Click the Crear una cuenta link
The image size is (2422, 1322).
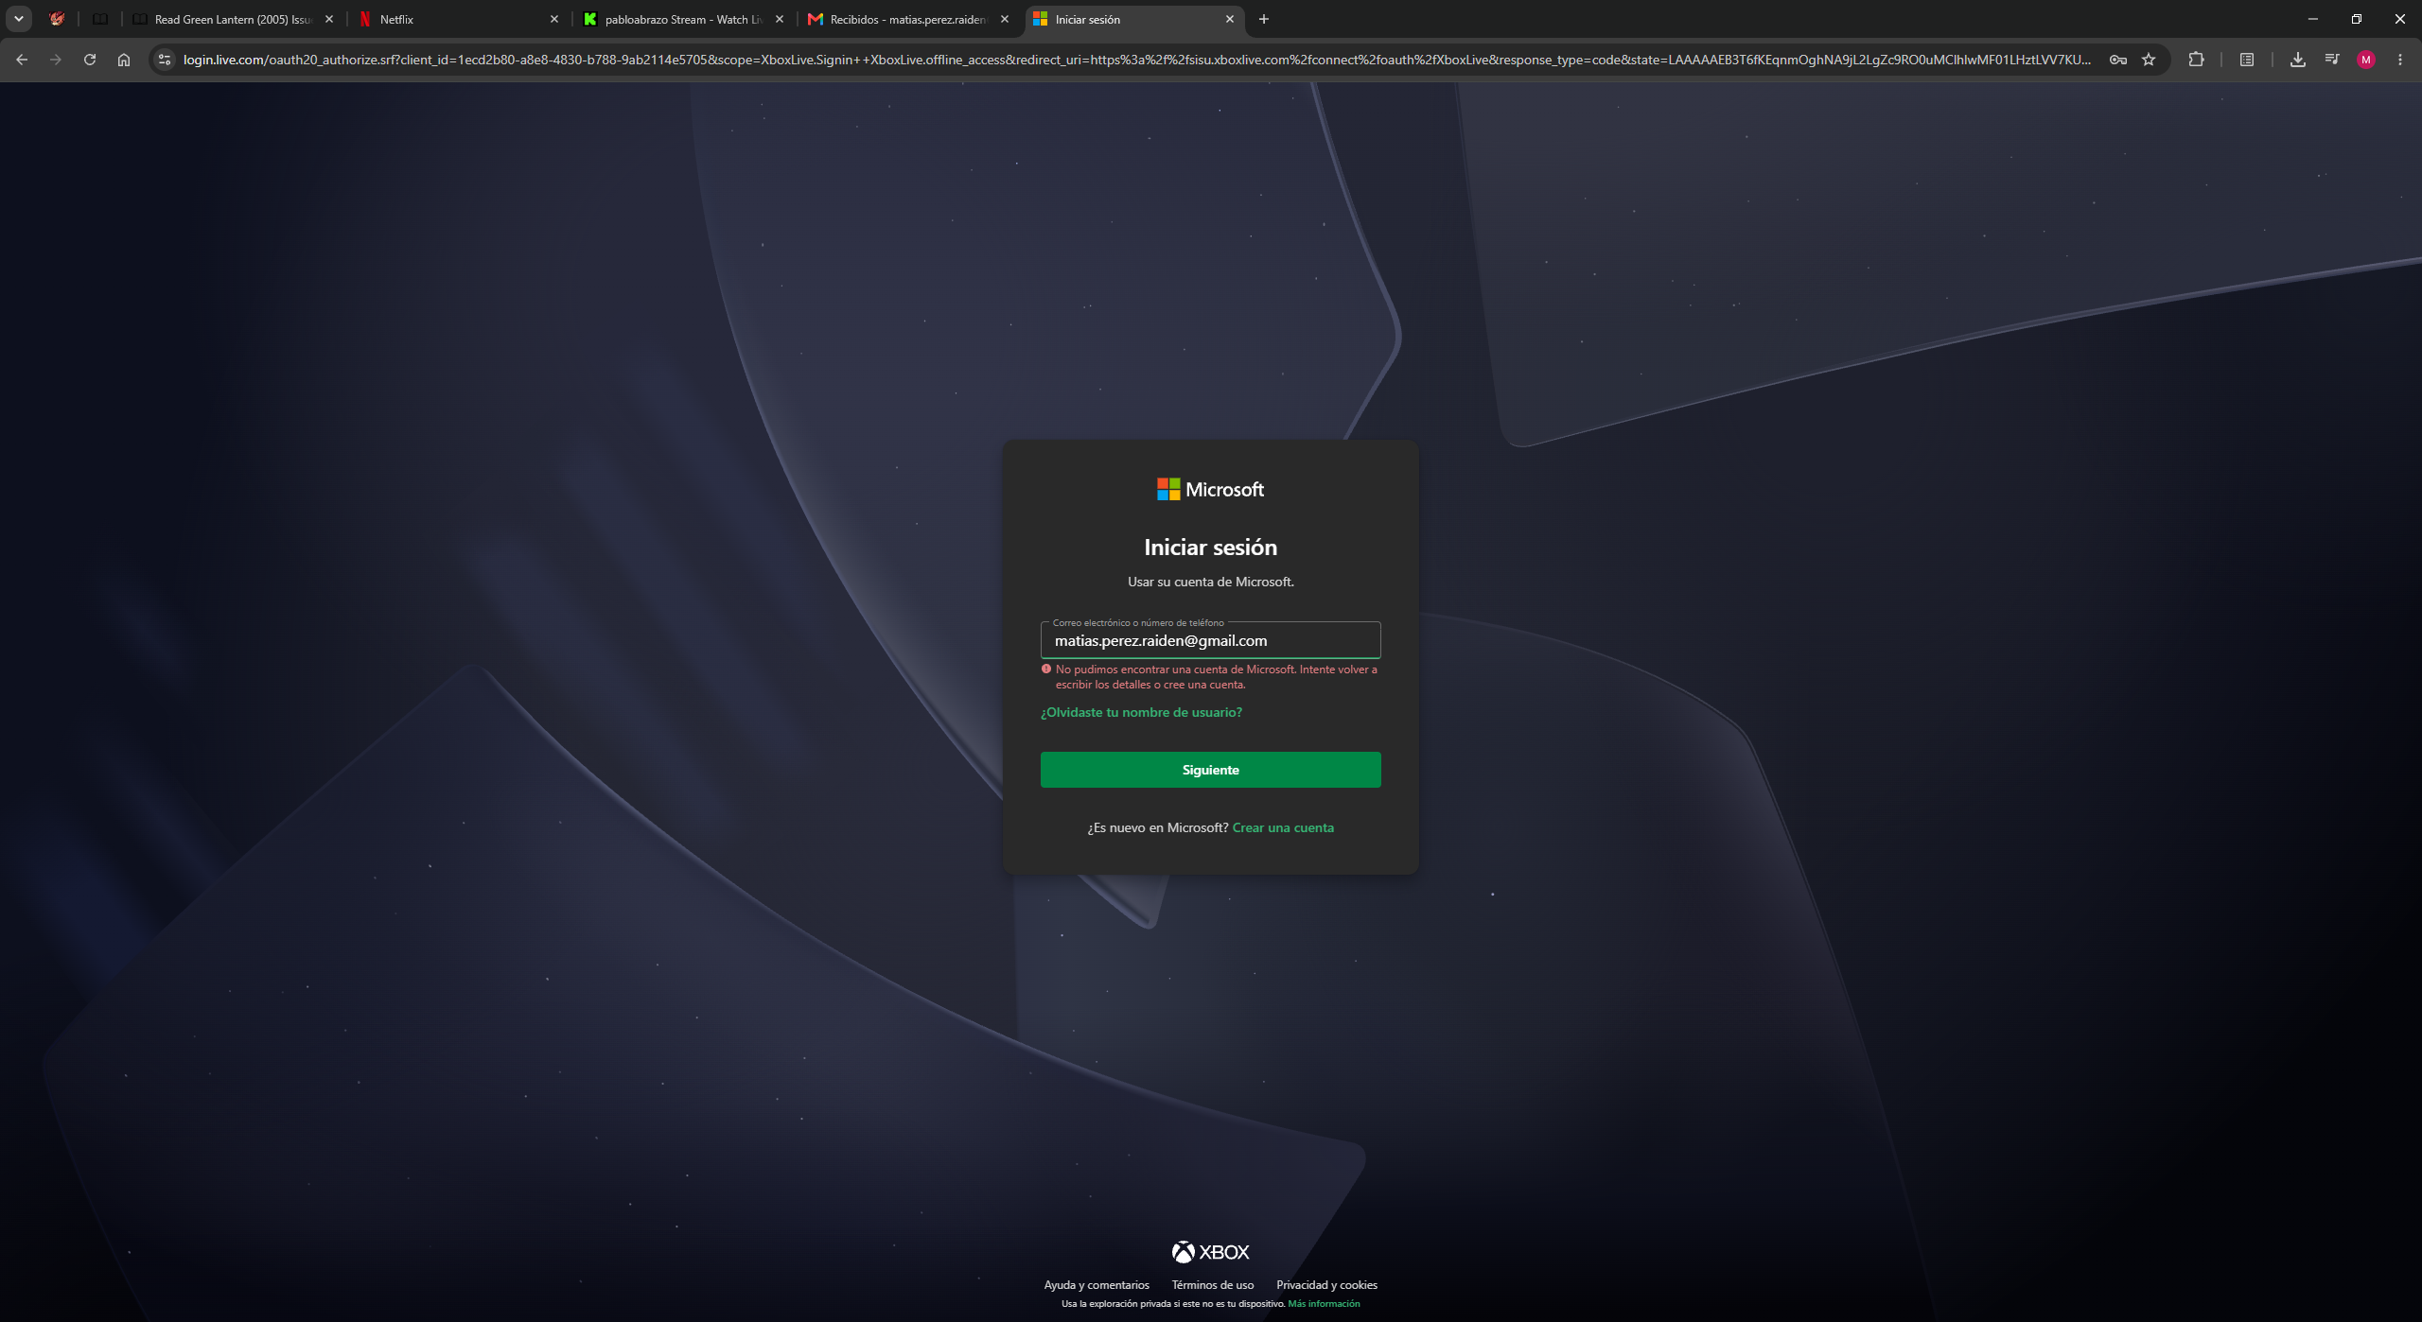coord(1283,827)
